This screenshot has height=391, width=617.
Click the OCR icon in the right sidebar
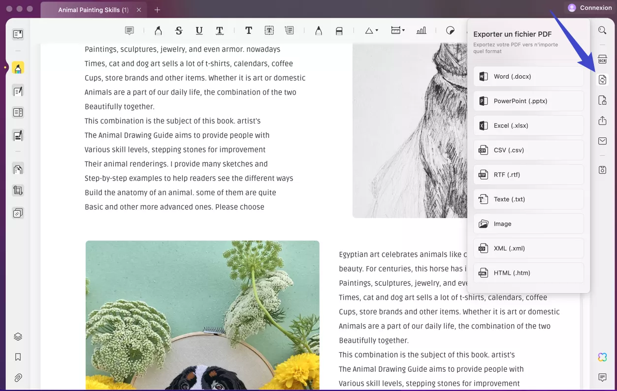coord(602,59)
